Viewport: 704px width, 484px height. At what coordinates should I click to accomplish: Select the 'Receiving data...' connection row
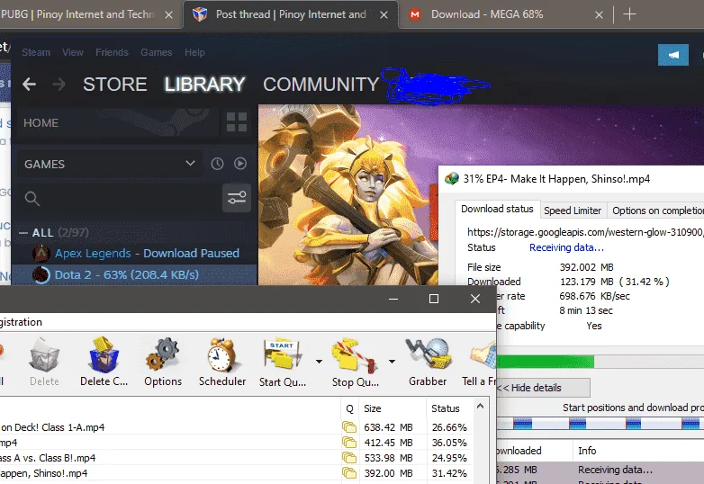[600, 470]
